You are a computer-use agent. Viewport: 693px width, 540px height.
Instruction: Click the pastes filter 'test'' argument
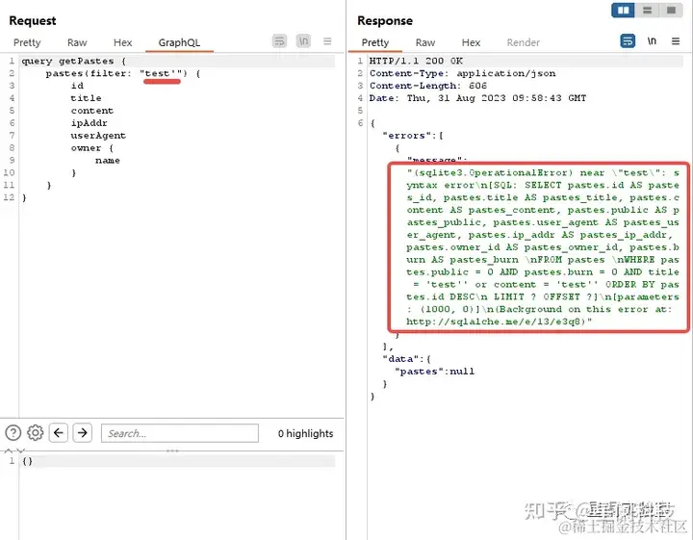point(162,73)
